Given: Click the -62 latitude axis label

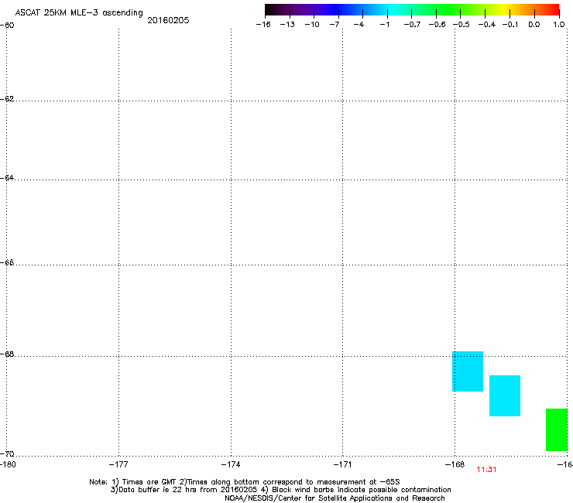Looking at the screenshot, I should coord(7,99).
